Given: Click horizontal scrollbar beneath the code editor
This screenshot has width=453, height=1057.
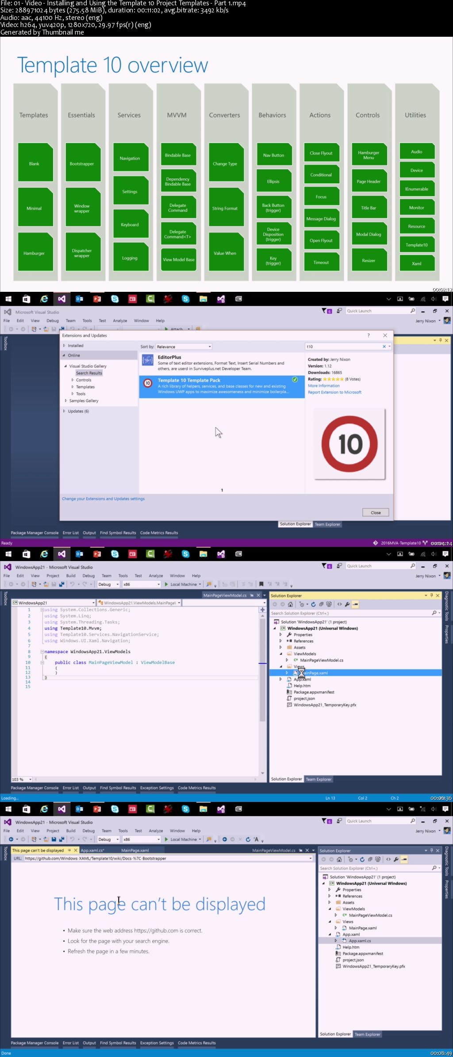Looking at the screenshot, I should click(x=146, y=779).
